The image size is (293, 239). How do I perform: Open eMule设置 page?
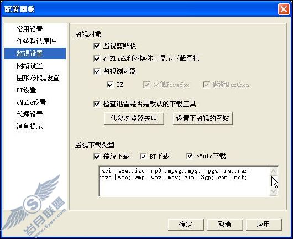coord(31,102)
